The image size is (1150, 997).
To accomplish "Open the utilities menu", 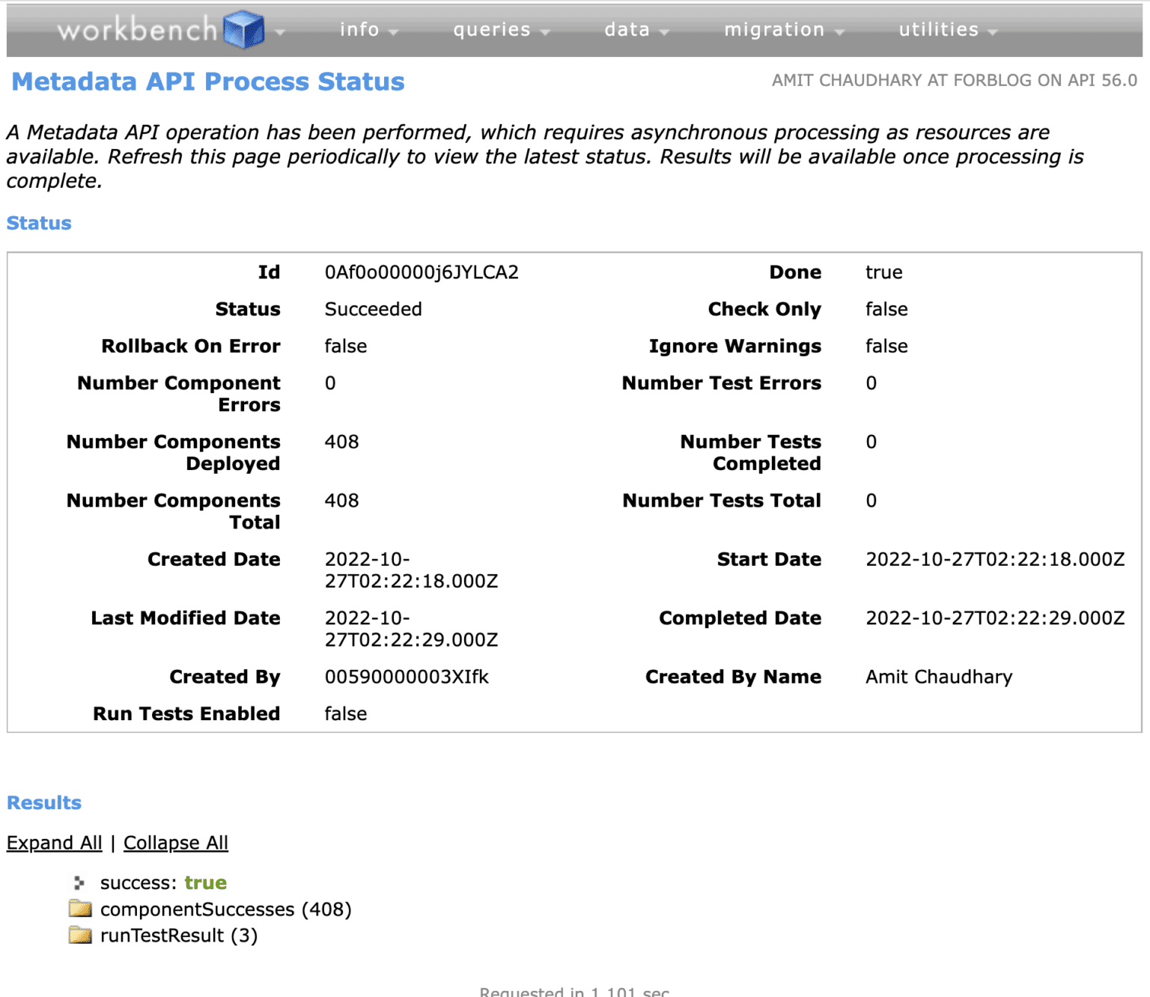I will (939, 30).
